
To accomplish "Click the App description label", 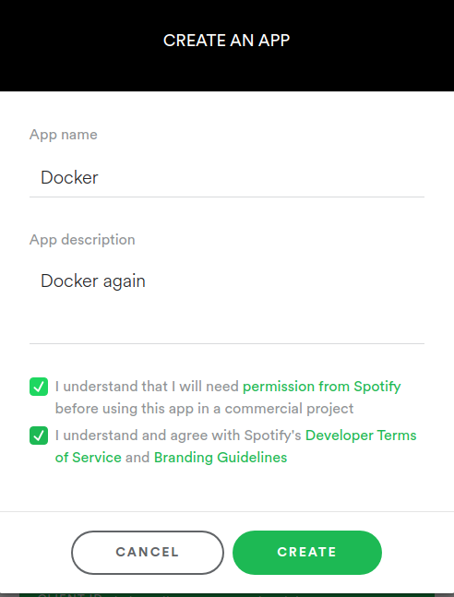I will point(82,240).
